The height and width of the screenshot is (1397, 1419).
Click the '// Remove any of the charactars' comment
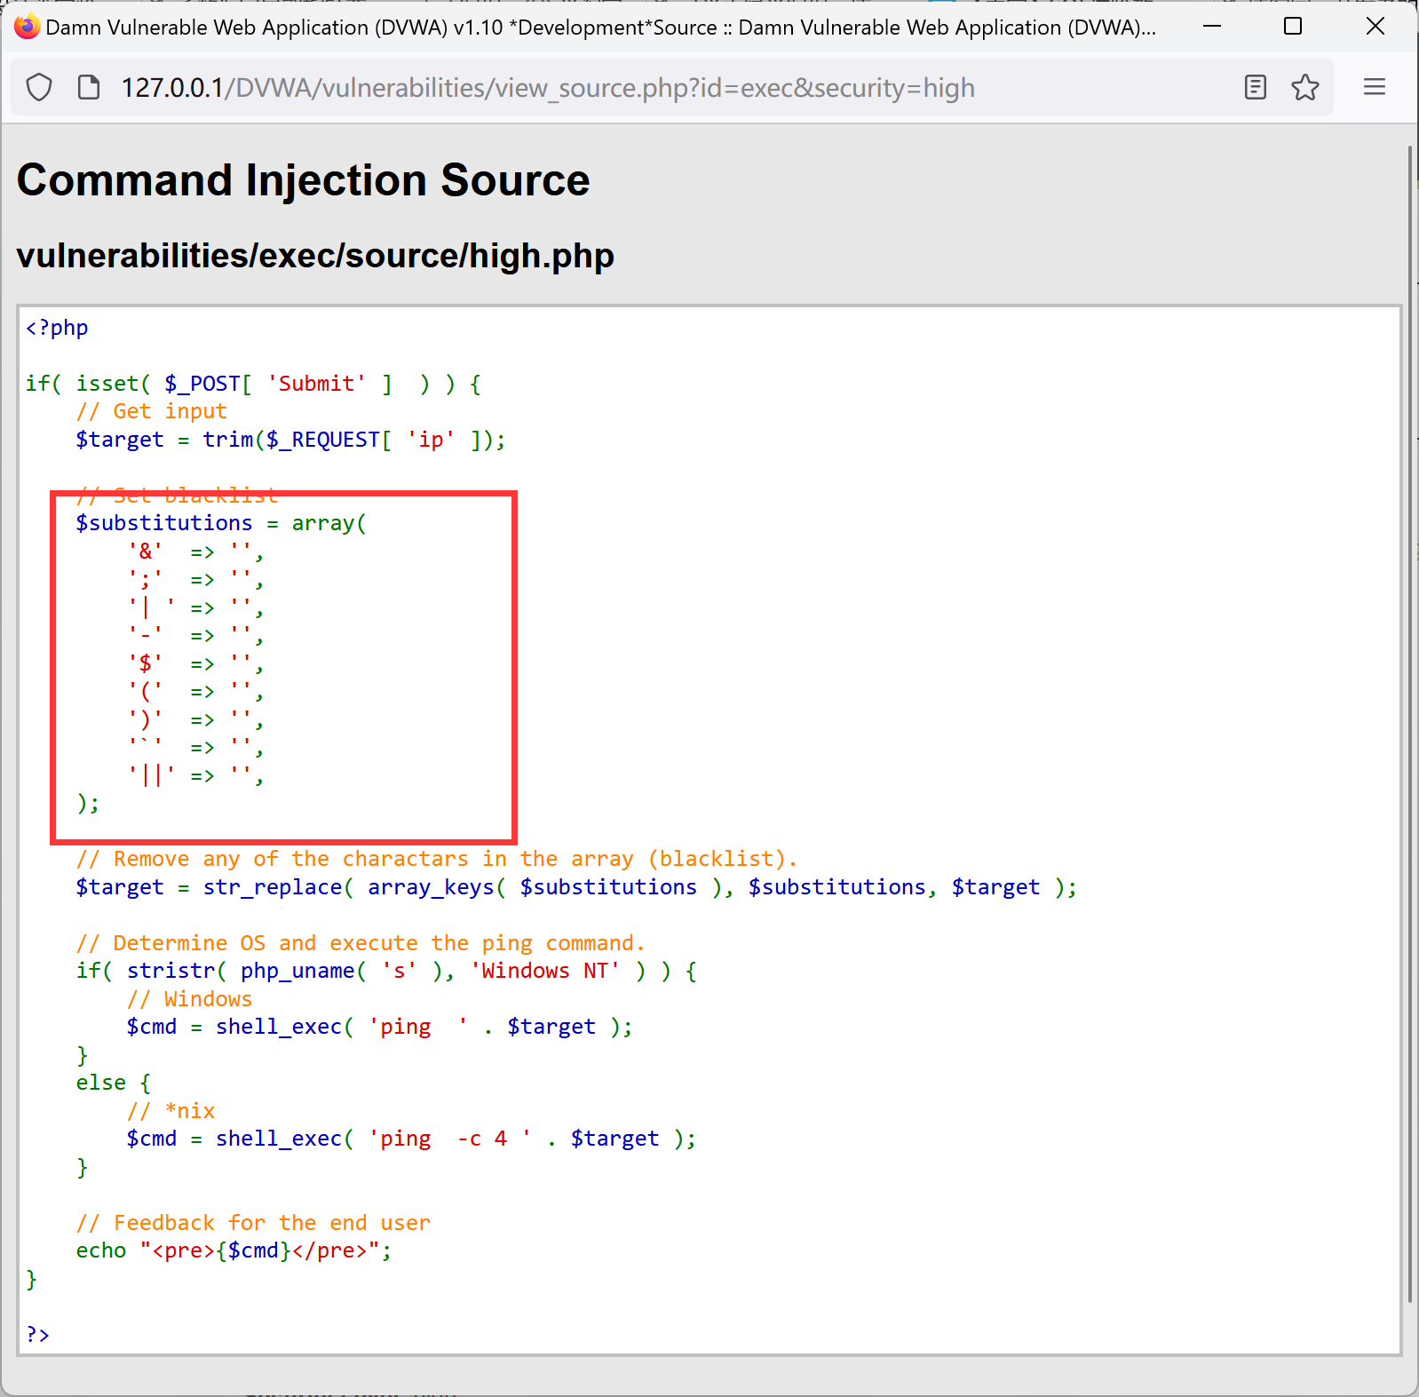[437, 859]
